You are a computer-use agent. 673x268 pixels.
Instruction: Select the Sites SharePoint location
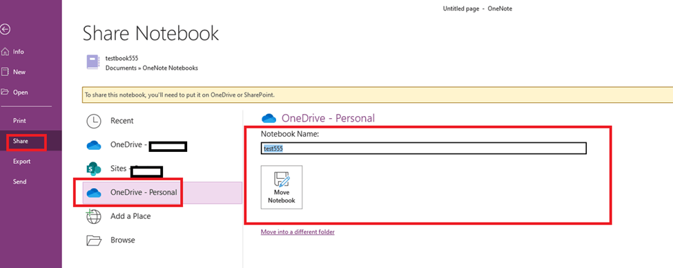(x=162, y=169)
